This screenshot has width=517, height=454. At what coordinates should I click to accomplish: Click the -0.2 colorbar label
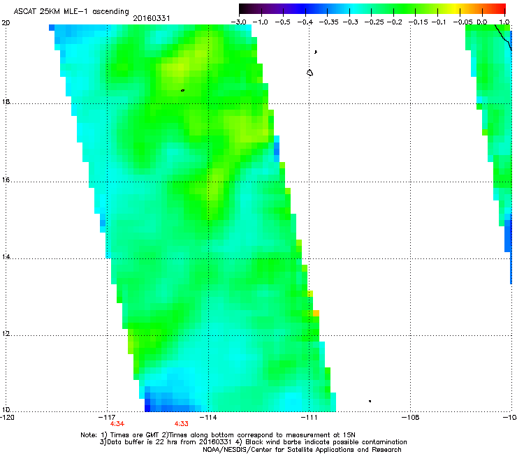coord(395,22)
